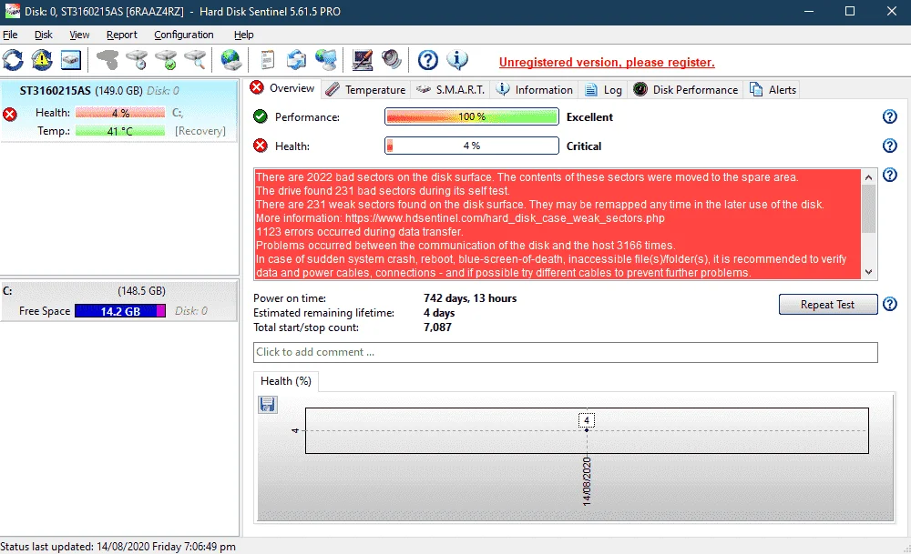Click the grayed-out disk toolbar icon
Viewport: 911px width, 554px height.
107,60
